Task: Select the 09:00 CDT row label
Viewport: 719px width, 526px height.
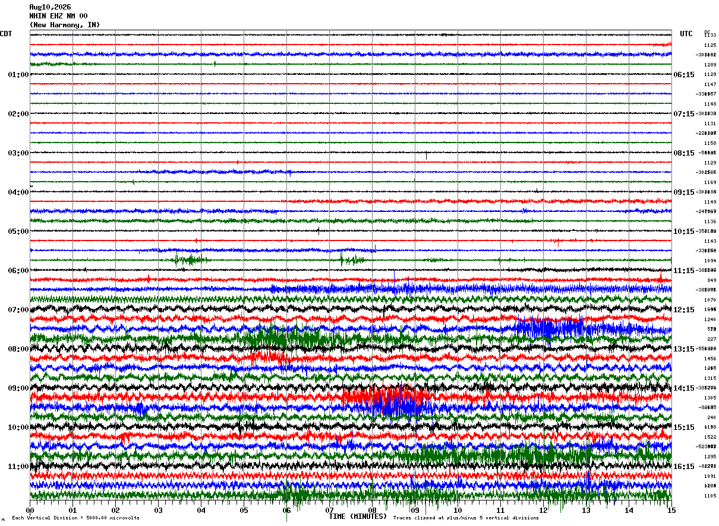Action: [18, 388]
